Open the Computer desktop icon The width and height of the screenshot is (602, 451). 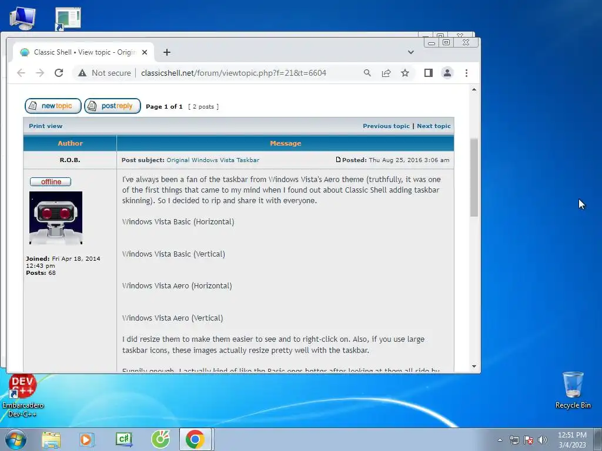tap(22, 18)
